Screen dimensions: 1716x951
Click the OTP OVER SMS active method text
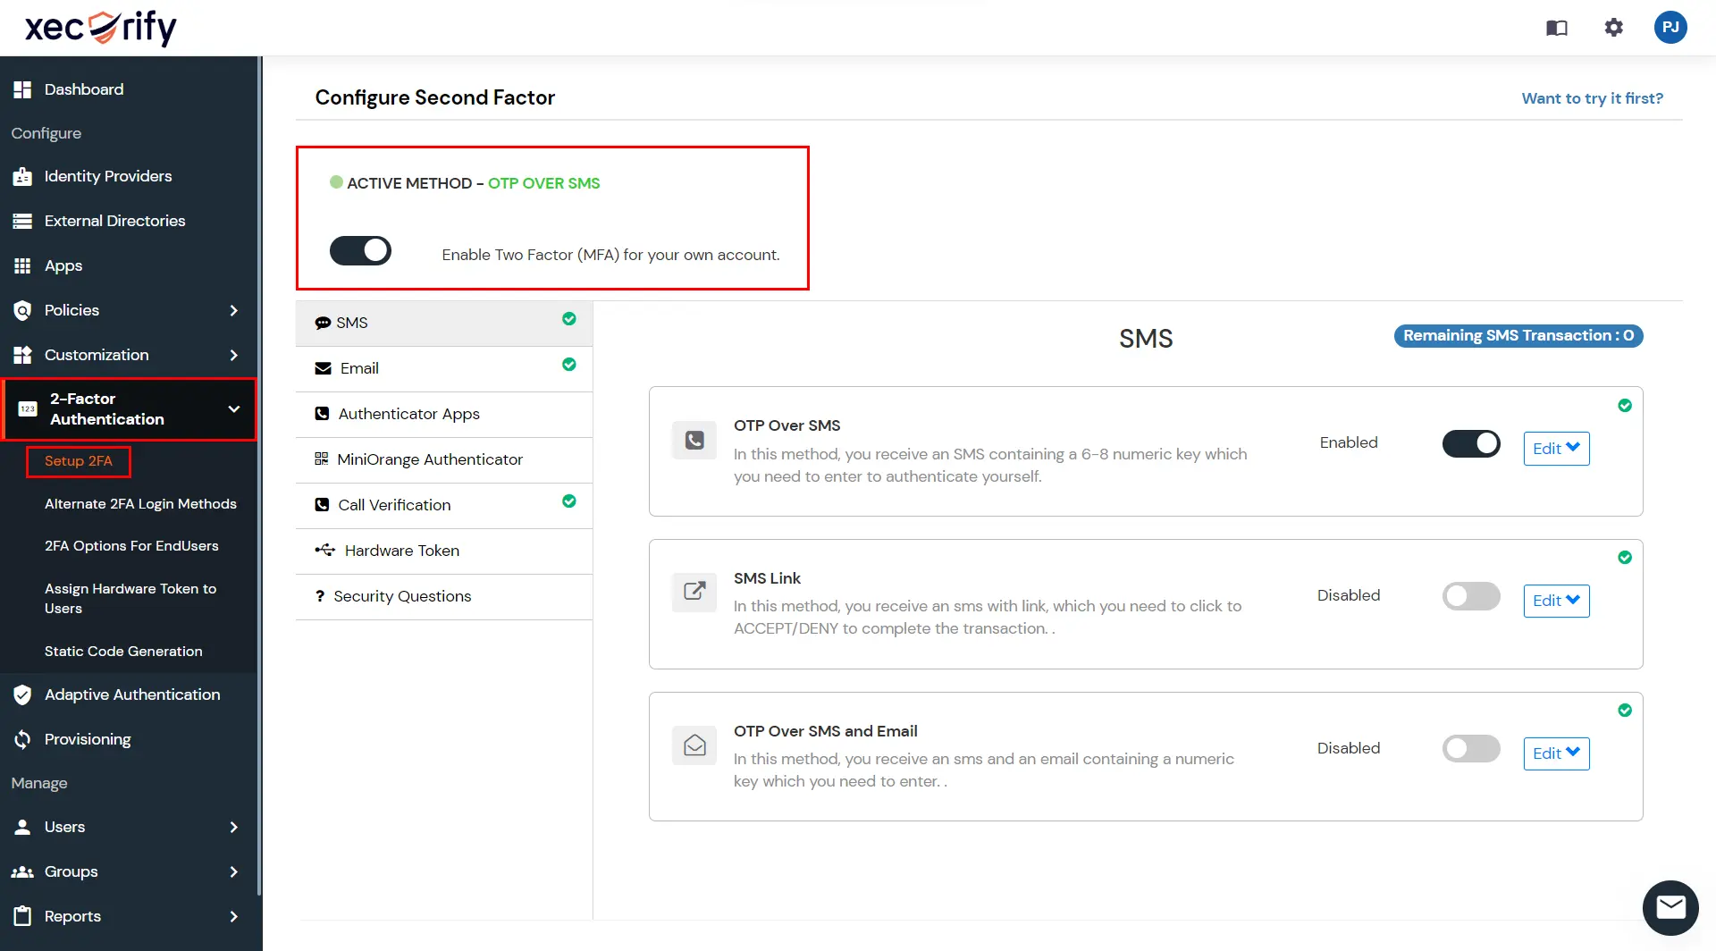pyautogui.click(x=543, y=183)
